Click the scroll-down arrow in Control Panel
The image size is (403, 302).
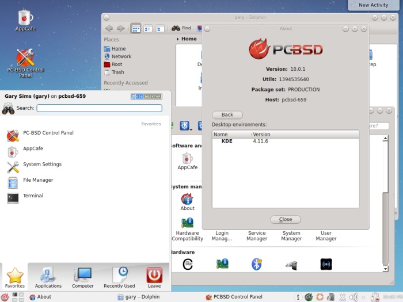(385, 269)
